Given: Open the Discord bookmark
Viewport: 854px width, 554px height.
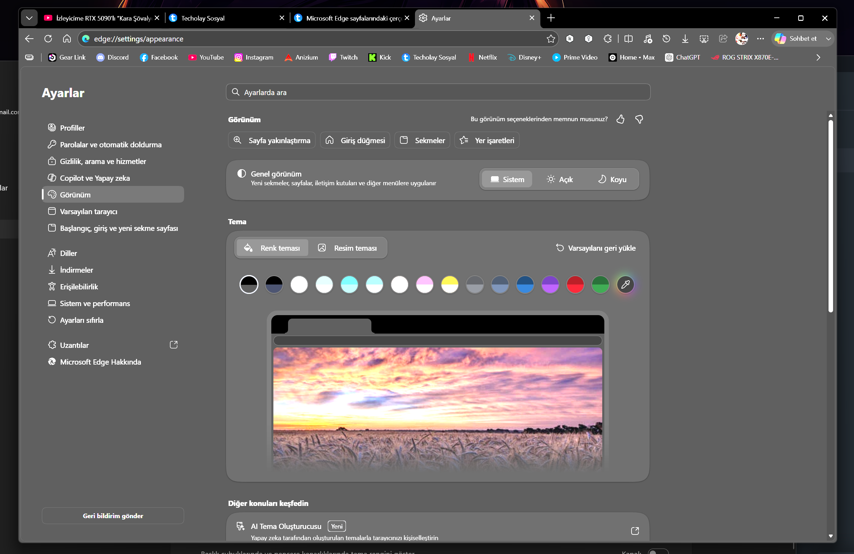Looking at the screenshot, I should [x=112, y=57].
